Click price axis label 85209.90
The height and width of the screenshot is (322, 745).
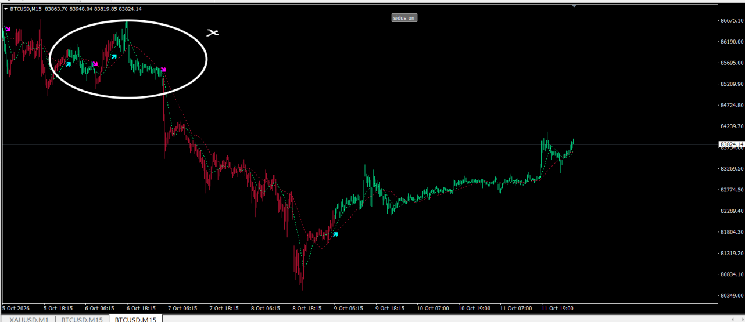[732, 84]
